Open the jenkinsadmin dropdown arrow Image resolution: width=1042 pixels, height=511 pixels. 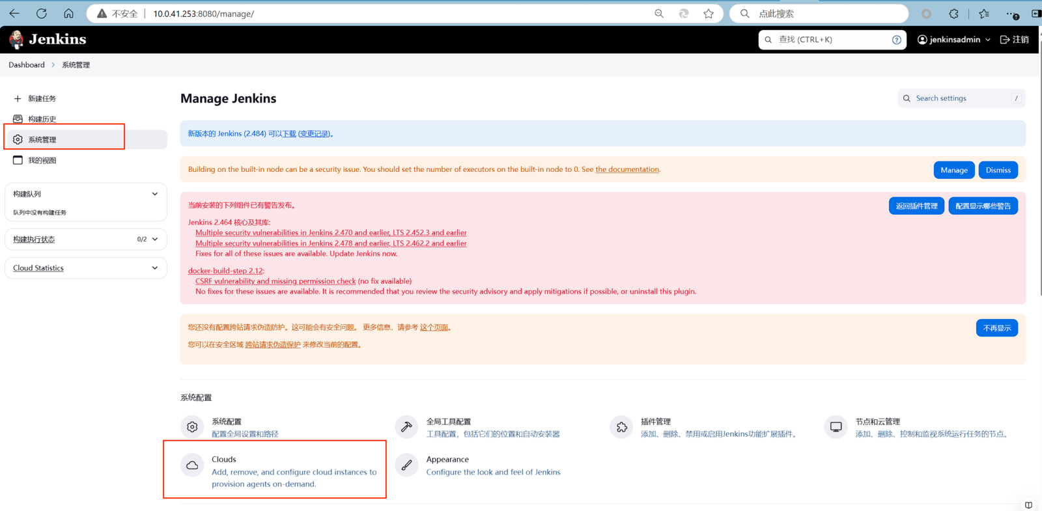pos(988,40)
